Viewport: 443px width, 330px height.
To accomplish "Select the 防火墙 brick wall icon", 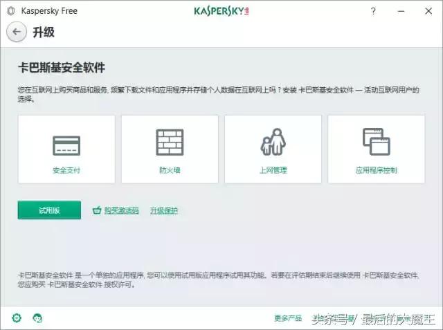I will pos(170,143).
